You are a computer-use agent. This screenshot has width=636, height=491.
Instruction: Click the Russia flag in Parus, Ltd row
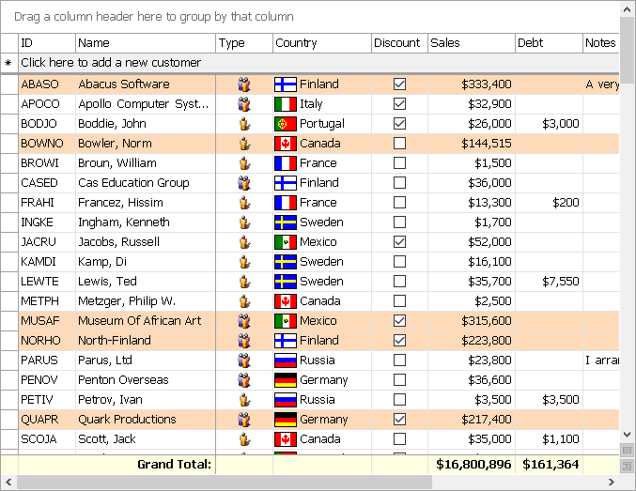pos(285,361)
